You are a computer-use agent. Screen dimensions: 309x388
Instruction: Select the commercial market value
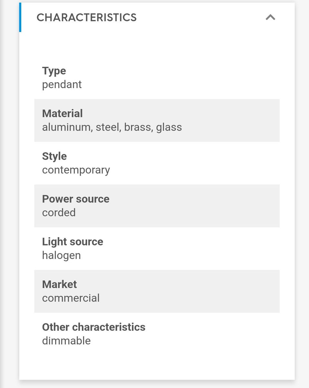tap(71, 298)
